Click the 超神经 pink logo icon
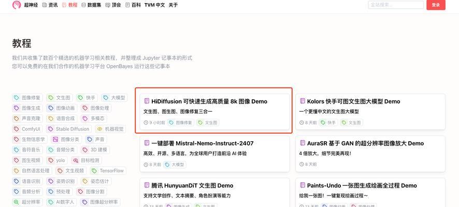Viewport: 459px width, 207px height. [x=17, y=5]
